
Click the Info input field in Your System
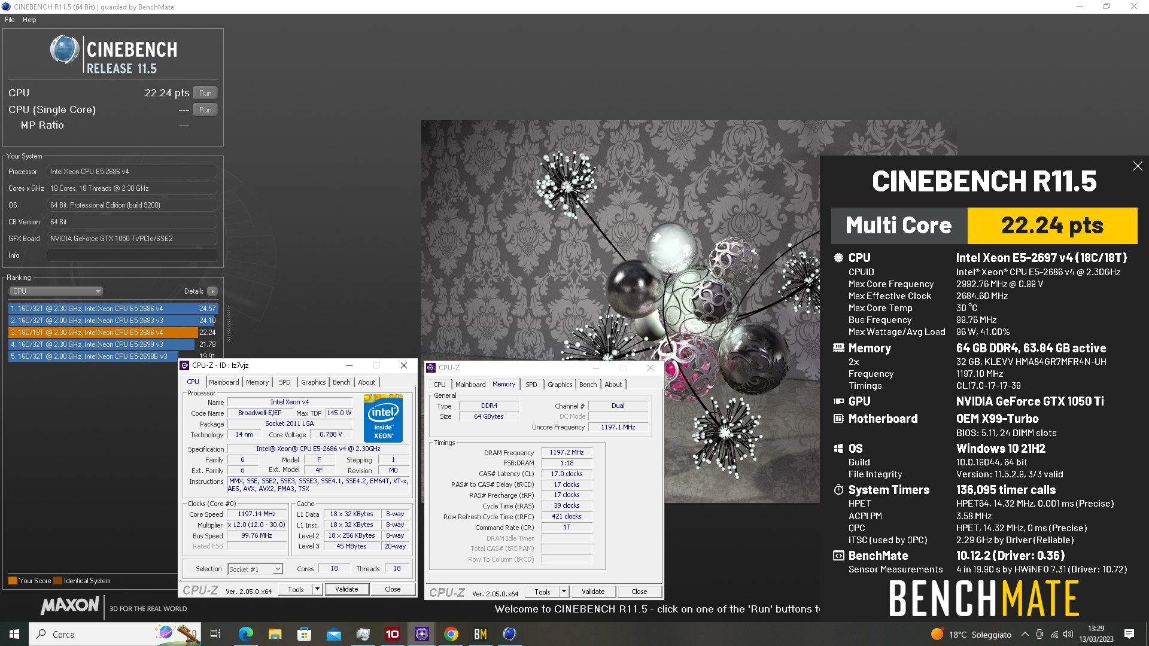coord(132,255)
